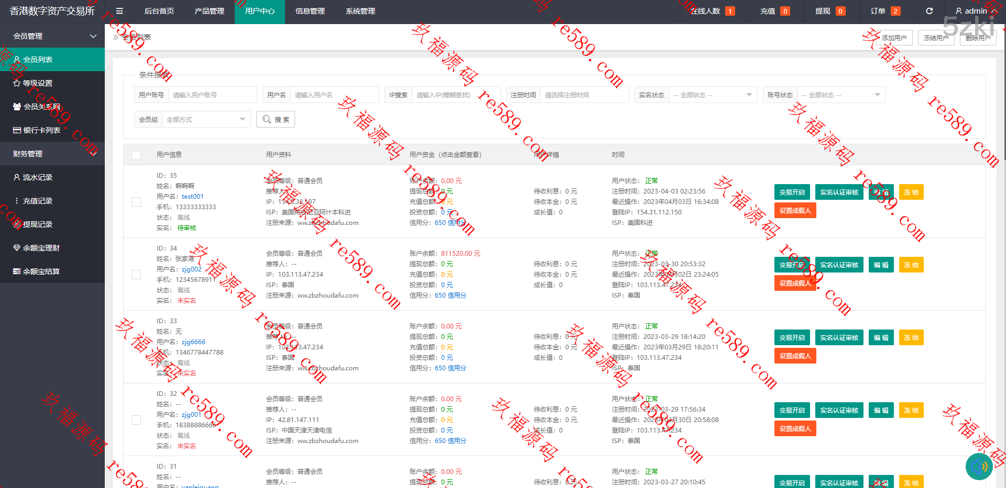Check the checkbox for user ID 34

pos(136,275)
